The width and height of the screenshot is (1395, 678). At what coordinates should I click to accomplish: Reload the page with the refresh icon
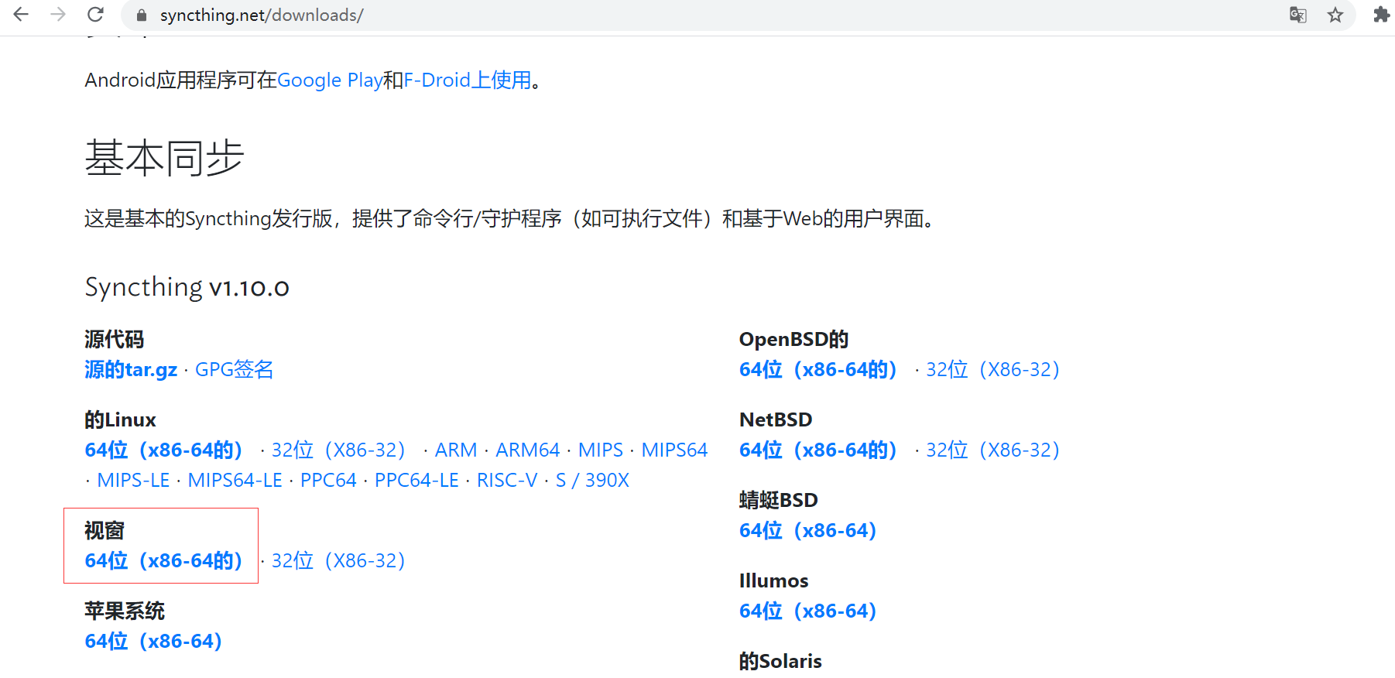tap(95, 15)
